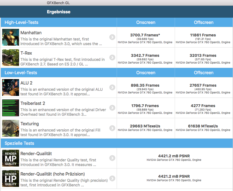233x191 pixels.
Task: Click the Ergebnisse header tab
Action: click(59, 12)
